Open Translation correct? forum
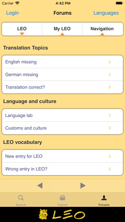 [x=62, y=87]
